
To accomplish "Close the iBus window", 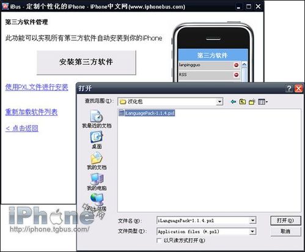I will [258, 7].
